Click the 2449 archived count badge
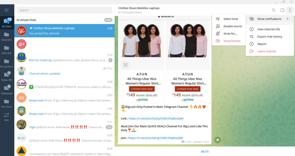Screen dimensions: 295x156 click(108, 20)
